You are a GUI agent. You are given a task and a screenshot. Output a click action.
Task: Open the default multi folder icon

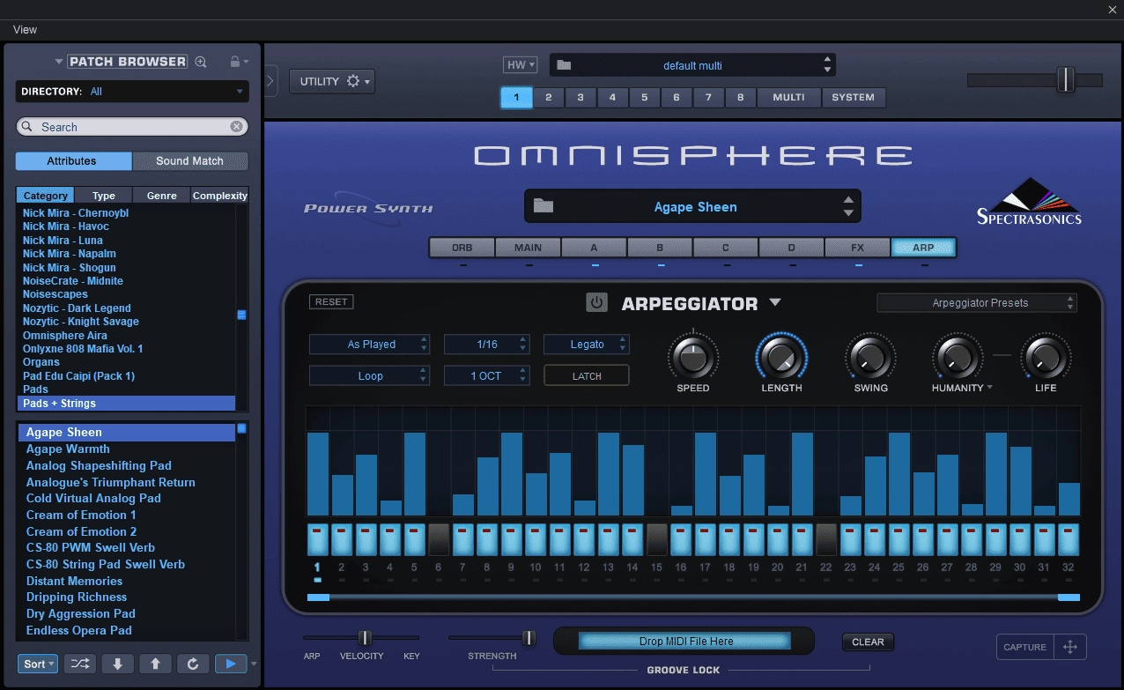tap(564, 65)
